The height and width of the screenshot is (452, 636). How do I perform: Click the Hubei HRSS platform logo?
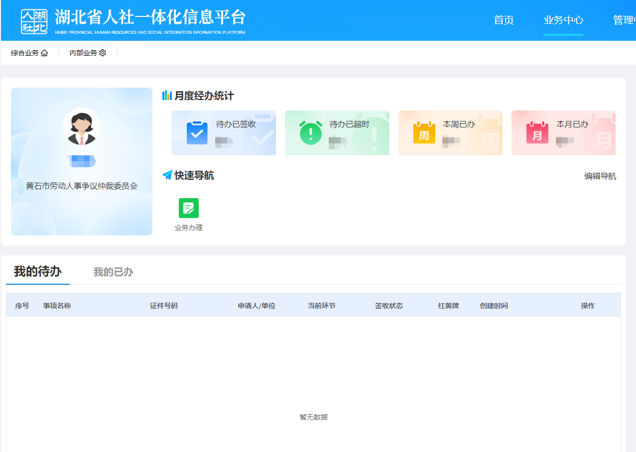[34, 21]
